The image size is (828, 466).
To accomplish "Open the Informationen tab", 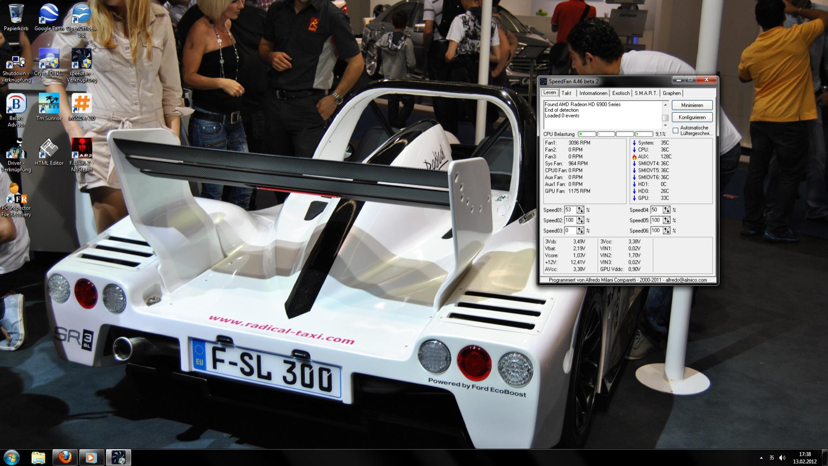I will 593,93.
